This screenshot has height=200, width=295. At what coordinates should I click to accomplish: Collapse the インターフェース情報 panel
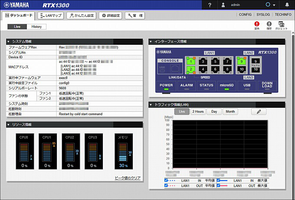151,41
